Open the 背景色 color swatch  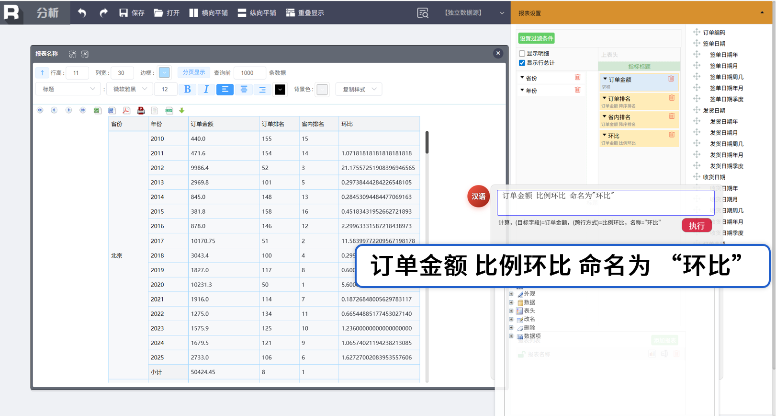[x=322, y=90]
